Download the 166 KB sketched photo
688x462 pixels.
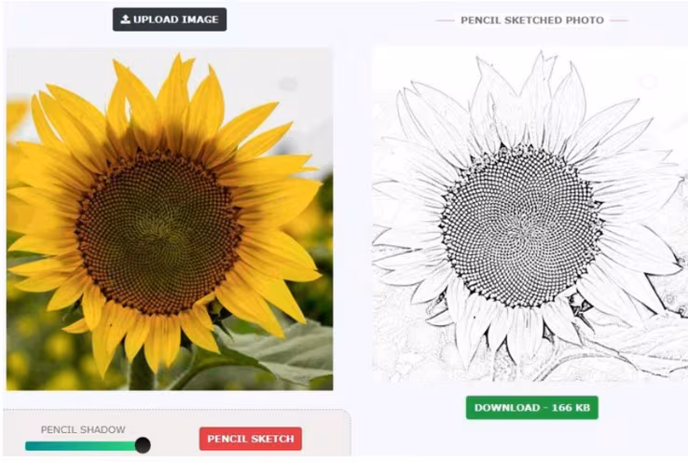[x=531, y=408]
